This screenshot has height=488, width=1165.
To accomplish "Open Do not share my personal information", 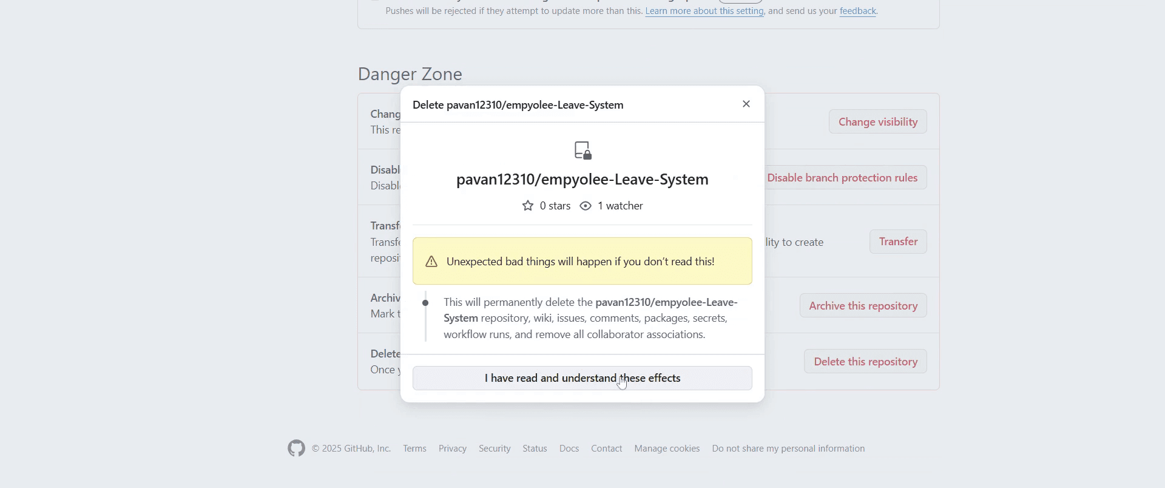I will tap(788, 449).
